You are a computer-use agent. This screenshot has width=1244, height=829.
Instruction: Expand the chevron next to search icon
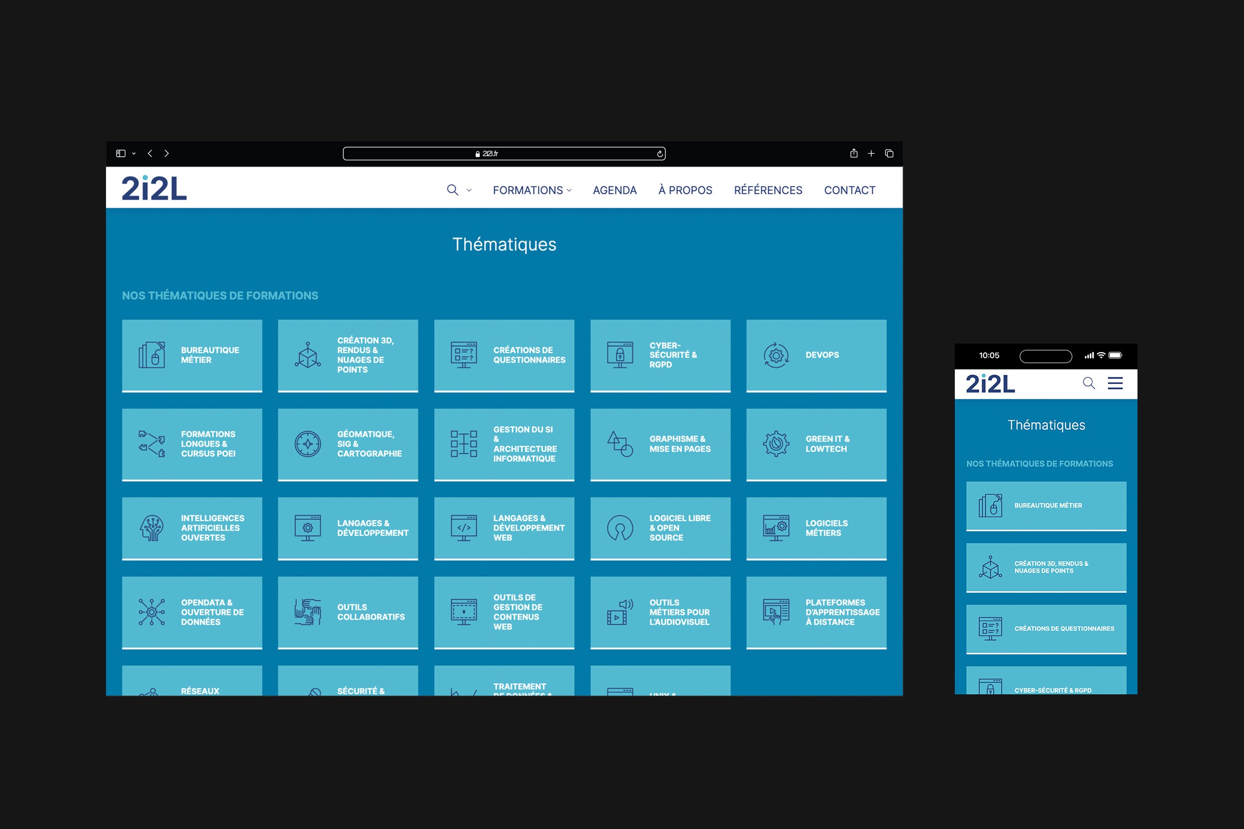click(469, 190)
